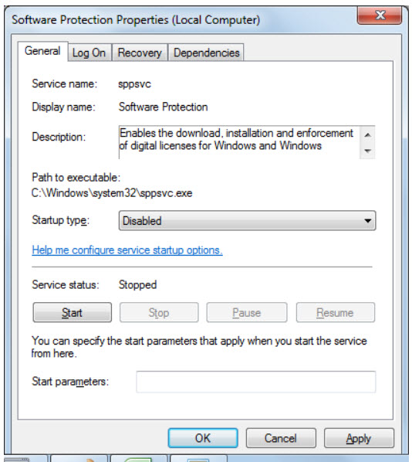
Task: Click the greyed-out Pause button
Action: [247, 312]
